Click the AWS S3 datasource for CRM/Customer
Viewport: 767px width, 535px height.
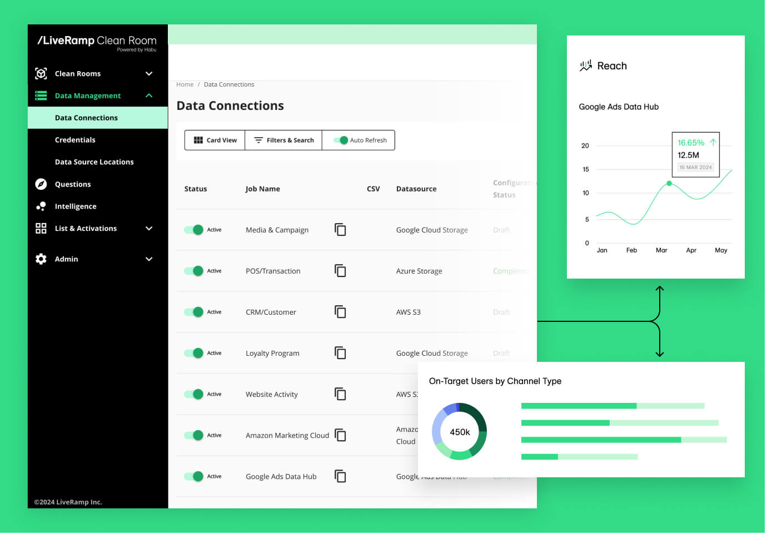(409, 312)
